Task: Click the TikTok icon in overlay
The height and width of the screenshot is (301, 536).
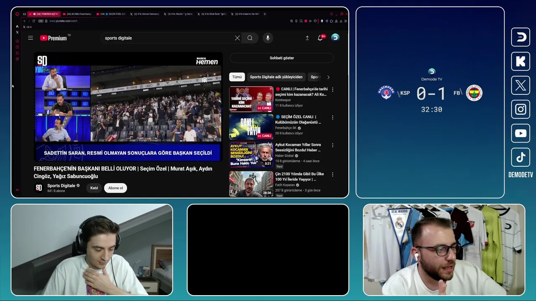Action: pos(521,158)
